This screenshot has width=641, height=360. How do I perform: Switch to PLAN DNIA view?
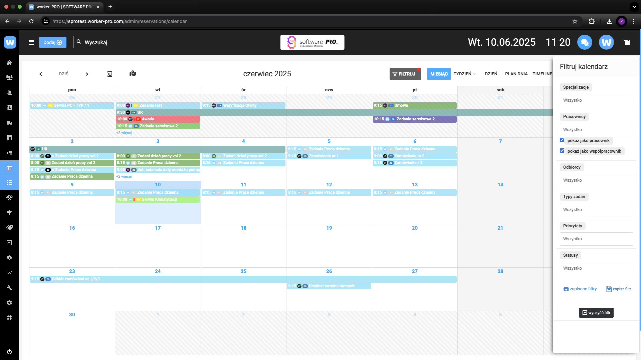[516, 74]
